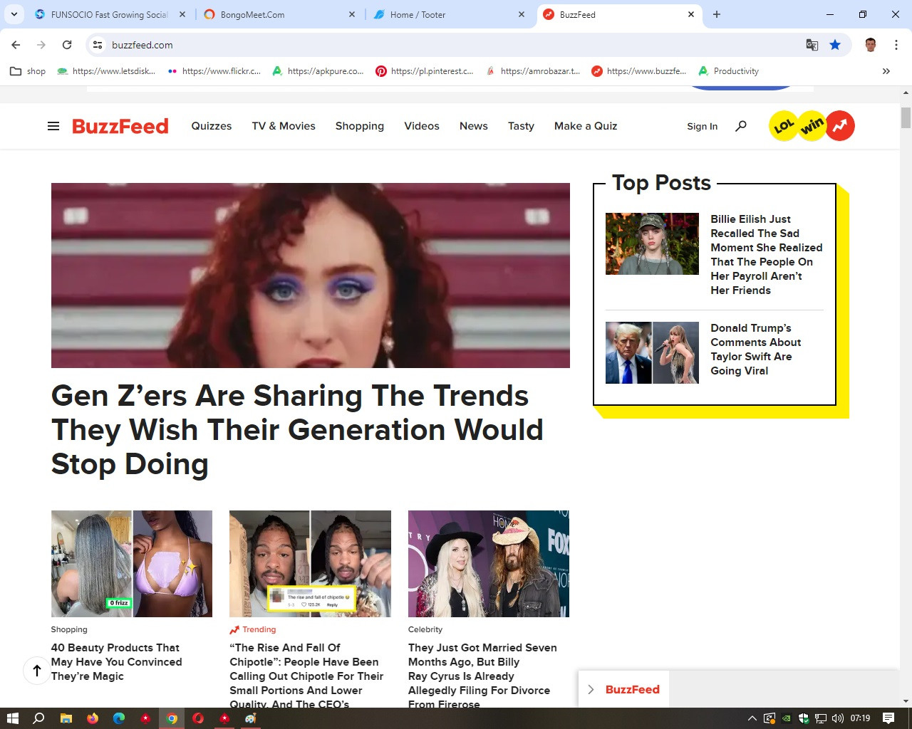912x729 pixels.
Task: Click the red trending arrow badge
Action: tap(840, 126)
